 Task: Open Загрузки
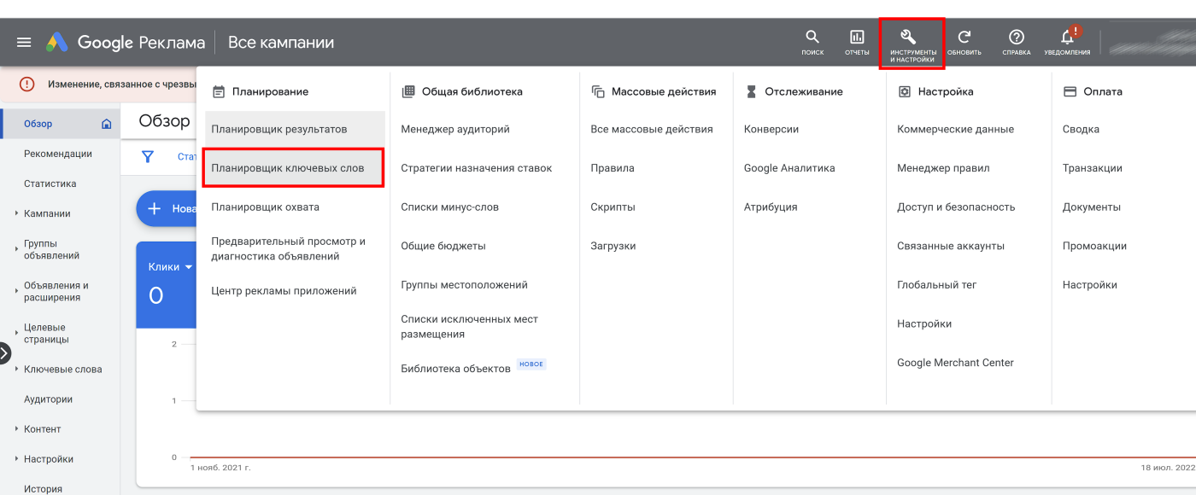click(613, 246)
